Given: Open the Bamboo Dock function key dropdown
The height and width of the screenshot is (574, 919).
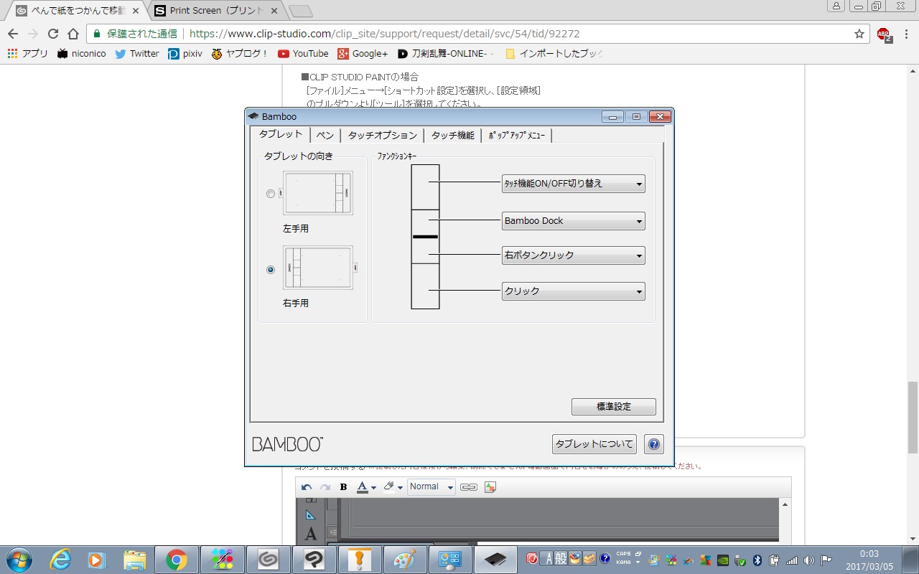Looking at the screenshot, I should (573, 221).
